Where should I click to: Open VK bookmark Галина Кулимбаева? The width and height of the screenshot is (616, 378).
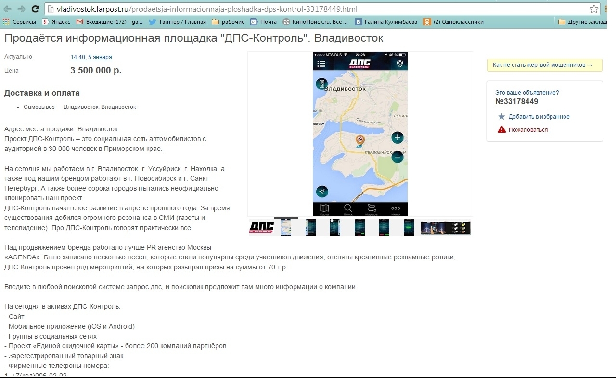click(386, 22)
